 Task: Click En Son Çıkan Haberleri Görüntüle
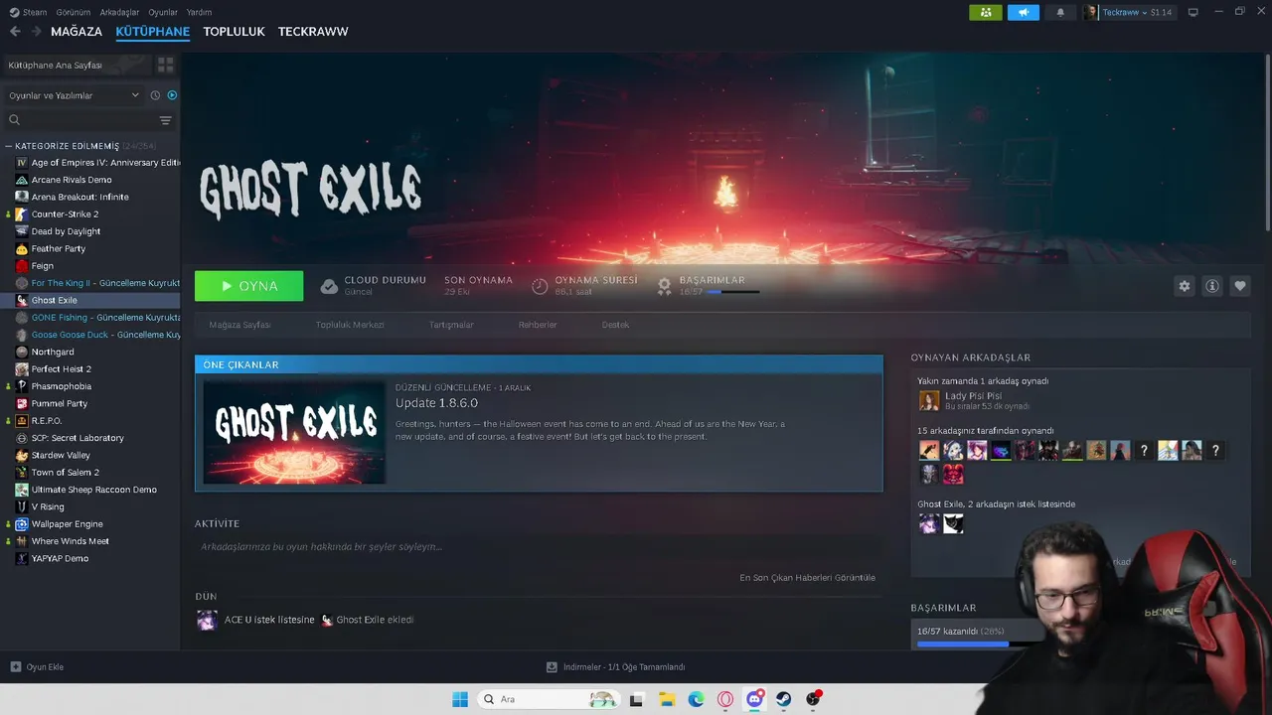pyautogui.click(x=807, y=577)
